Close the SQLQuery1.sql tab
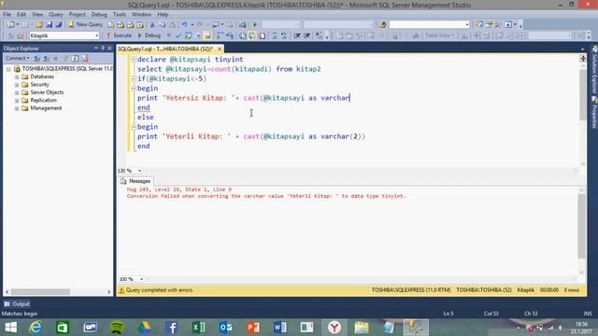 tap(220, 49)
